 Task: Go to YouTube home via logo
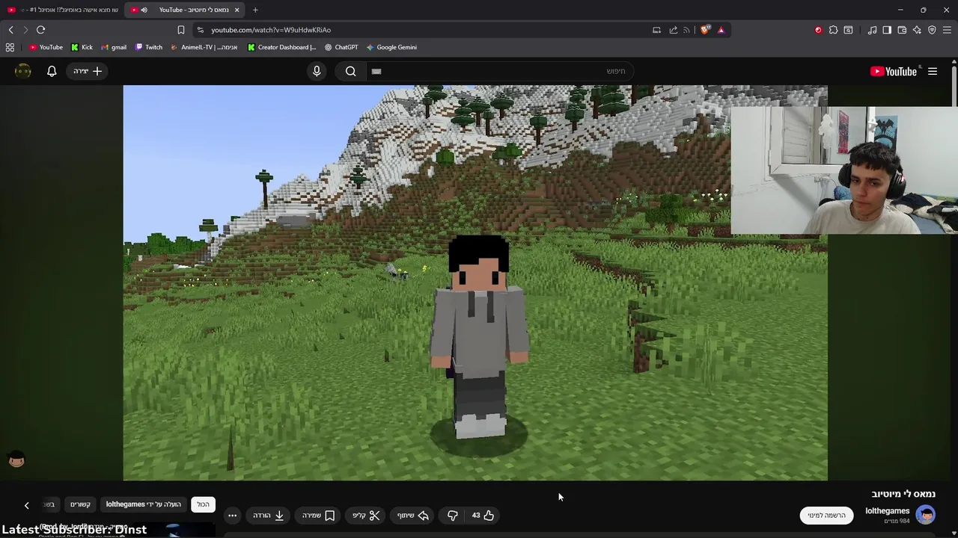894,71
